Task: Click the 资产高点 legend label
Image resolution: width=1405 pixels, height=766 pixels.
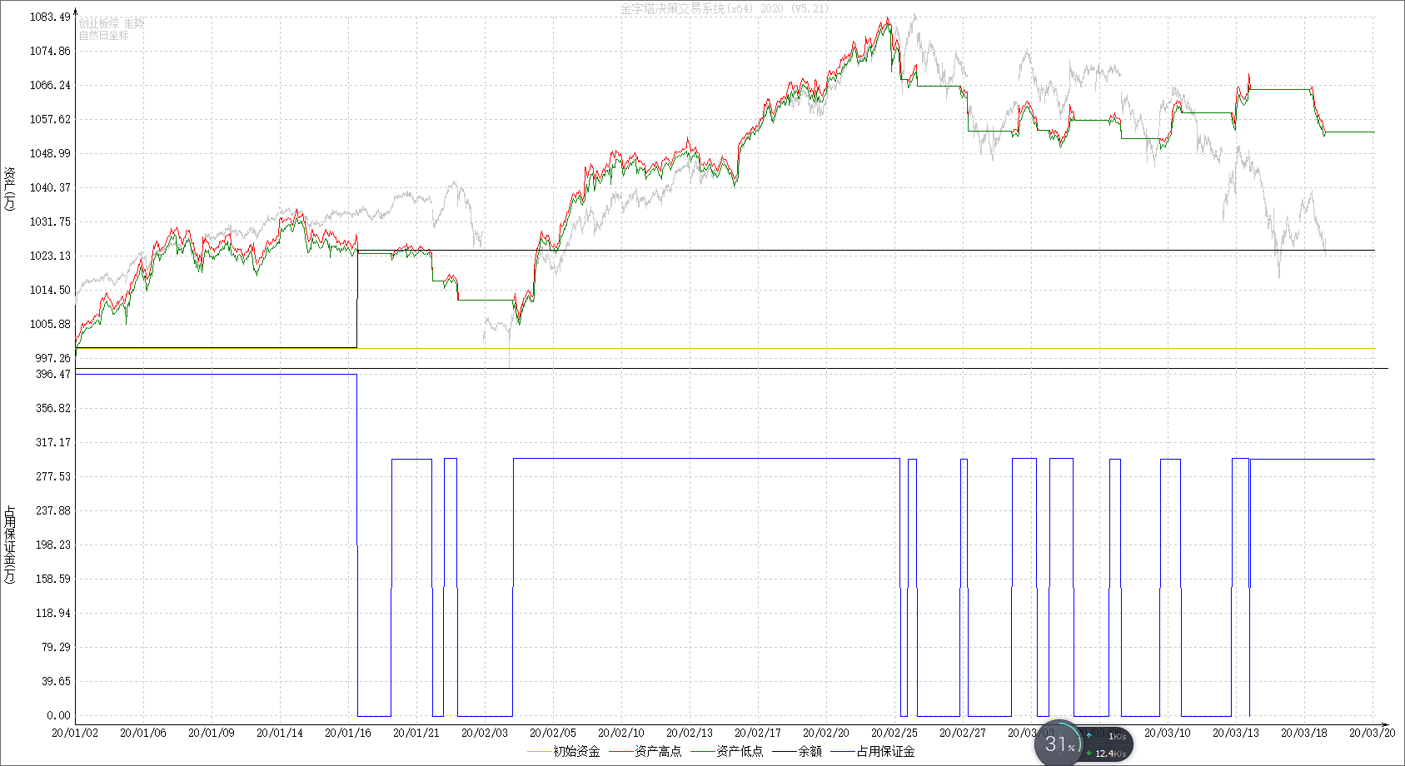Action: (658, 751)
